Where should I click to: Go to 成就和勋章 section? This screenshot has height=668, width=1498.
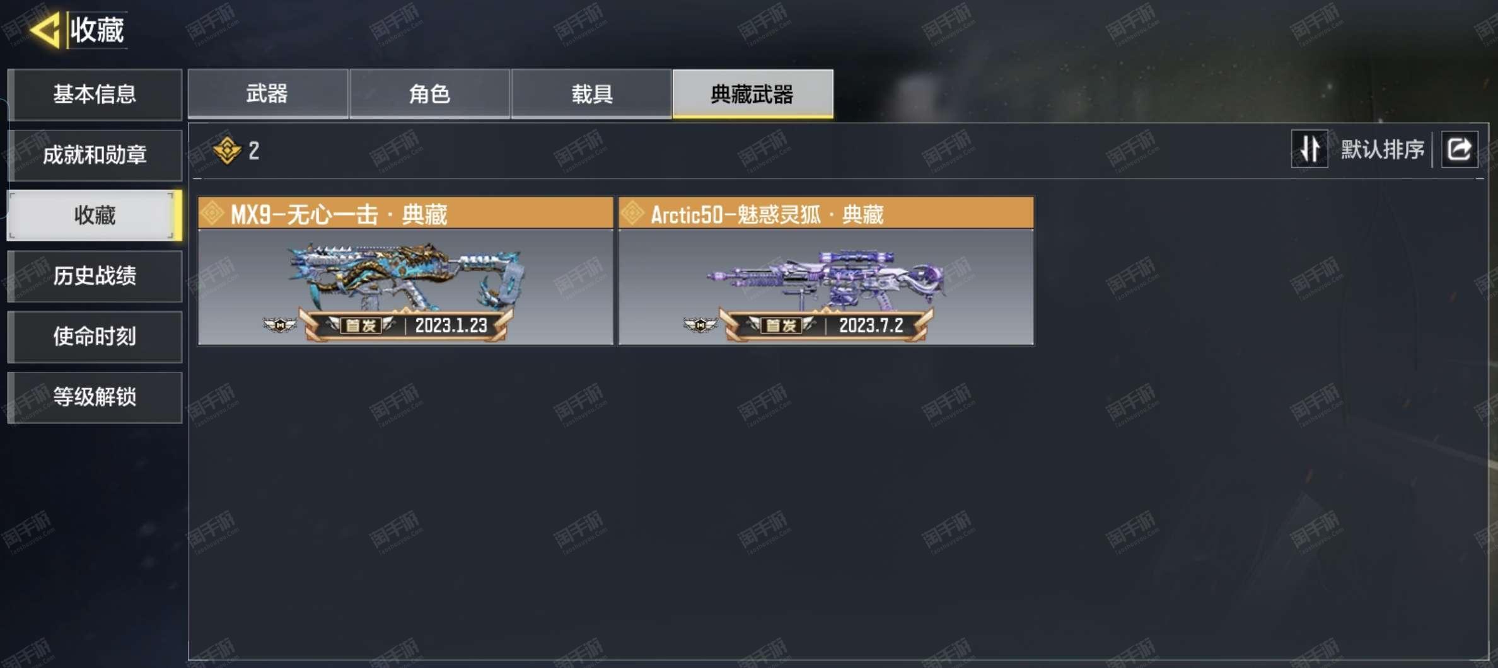(95, 155)
